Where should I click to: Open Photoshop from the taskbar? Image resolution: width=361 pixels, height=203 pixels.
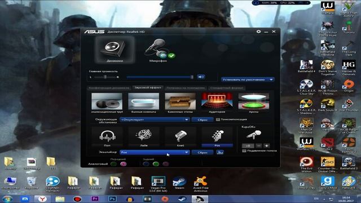click(x=112, y=199)
